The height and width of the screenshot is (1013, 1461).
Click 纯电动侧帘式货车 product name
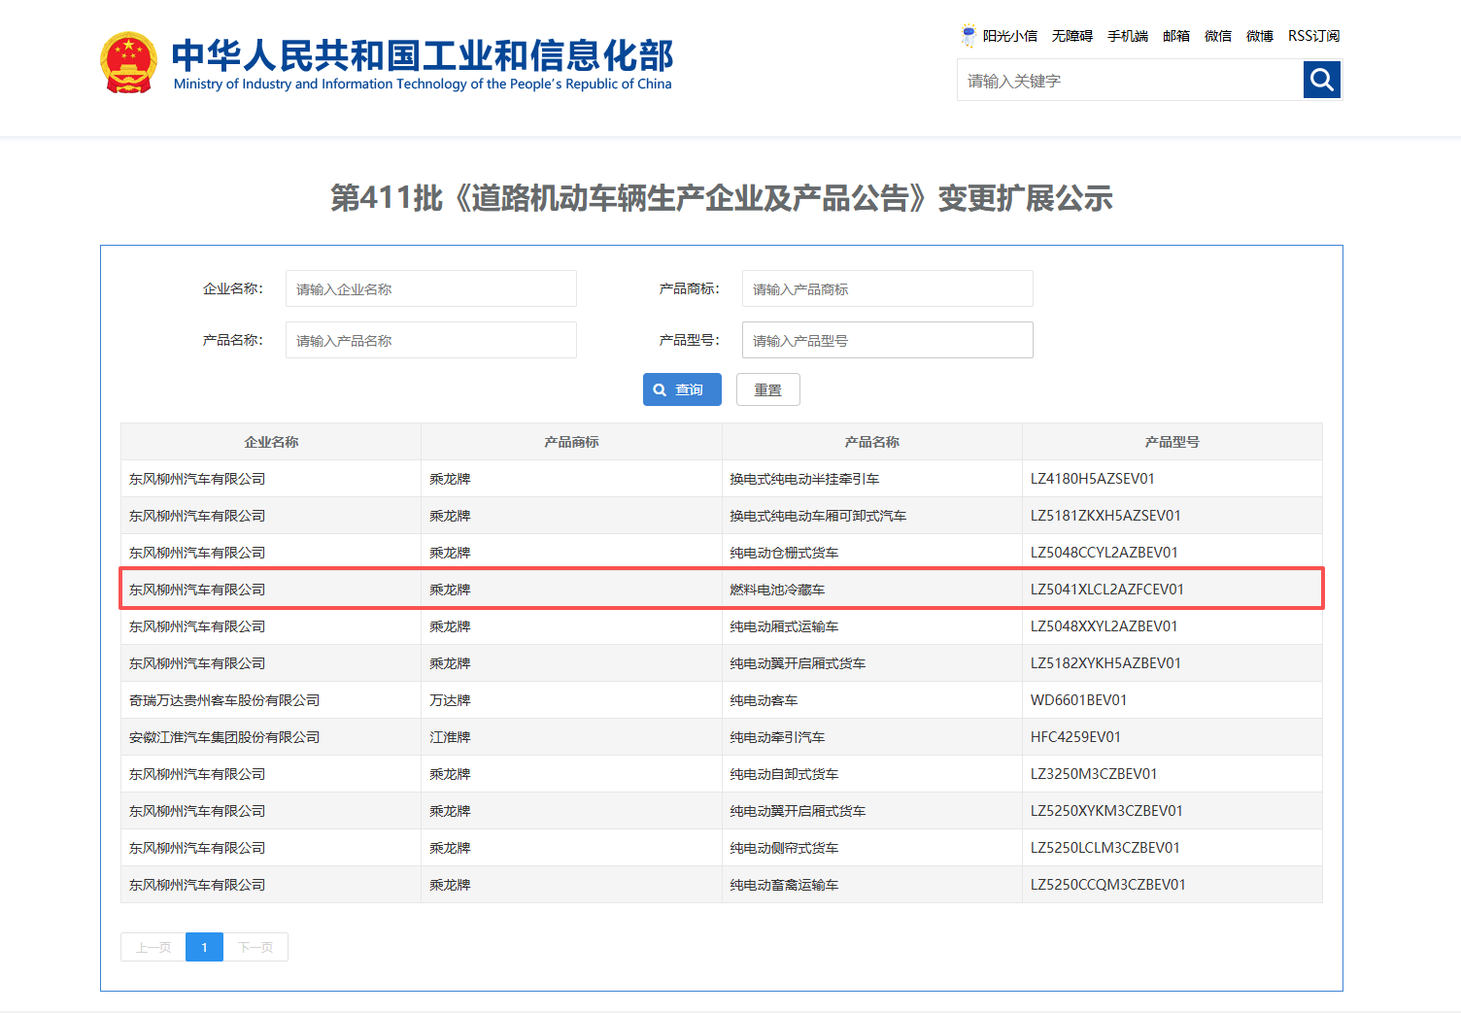pos(784,848)
